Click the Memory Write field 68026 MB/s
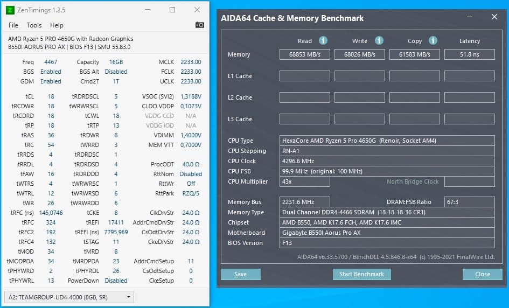The height and width of the screenshot is (308, 509). (x=360, y=54)
